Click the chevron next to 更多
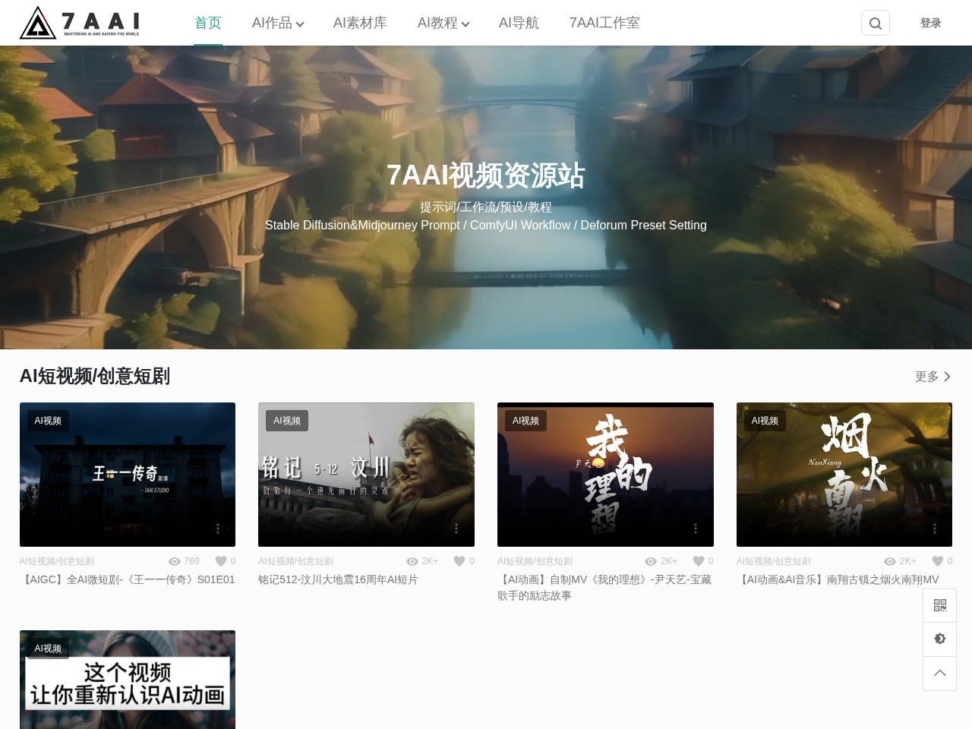The image size is (972, 729). coord(947,377)
